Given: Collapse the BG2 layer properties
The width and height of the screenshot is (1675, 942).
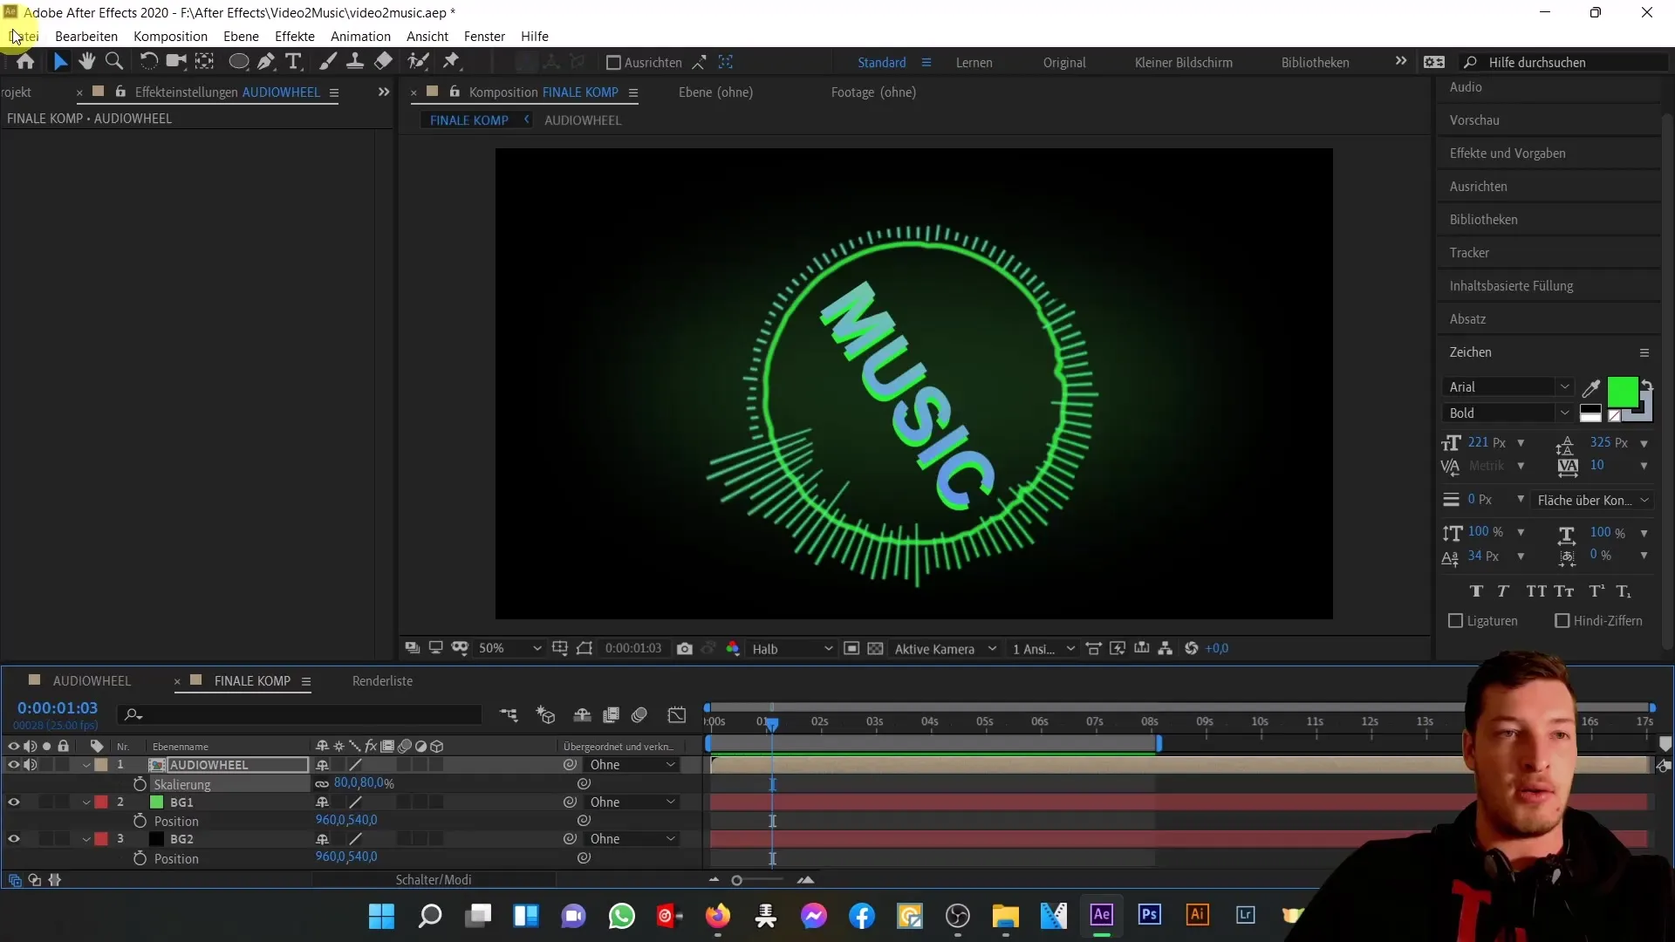Looking at the screenshot, I should (86, 839).
